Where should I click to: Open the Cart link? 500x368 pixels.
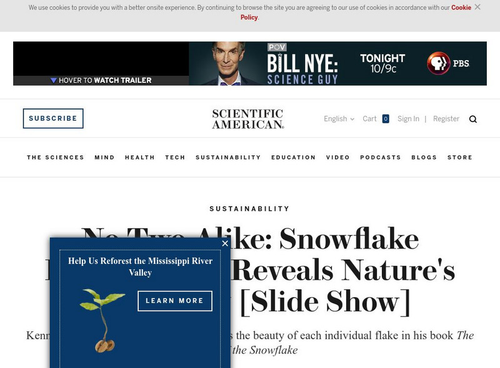tap(369, 119)
